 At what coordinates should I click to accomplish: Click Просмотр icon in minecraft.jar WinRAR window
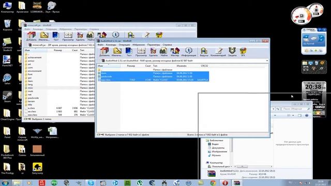tap(68, 36)
